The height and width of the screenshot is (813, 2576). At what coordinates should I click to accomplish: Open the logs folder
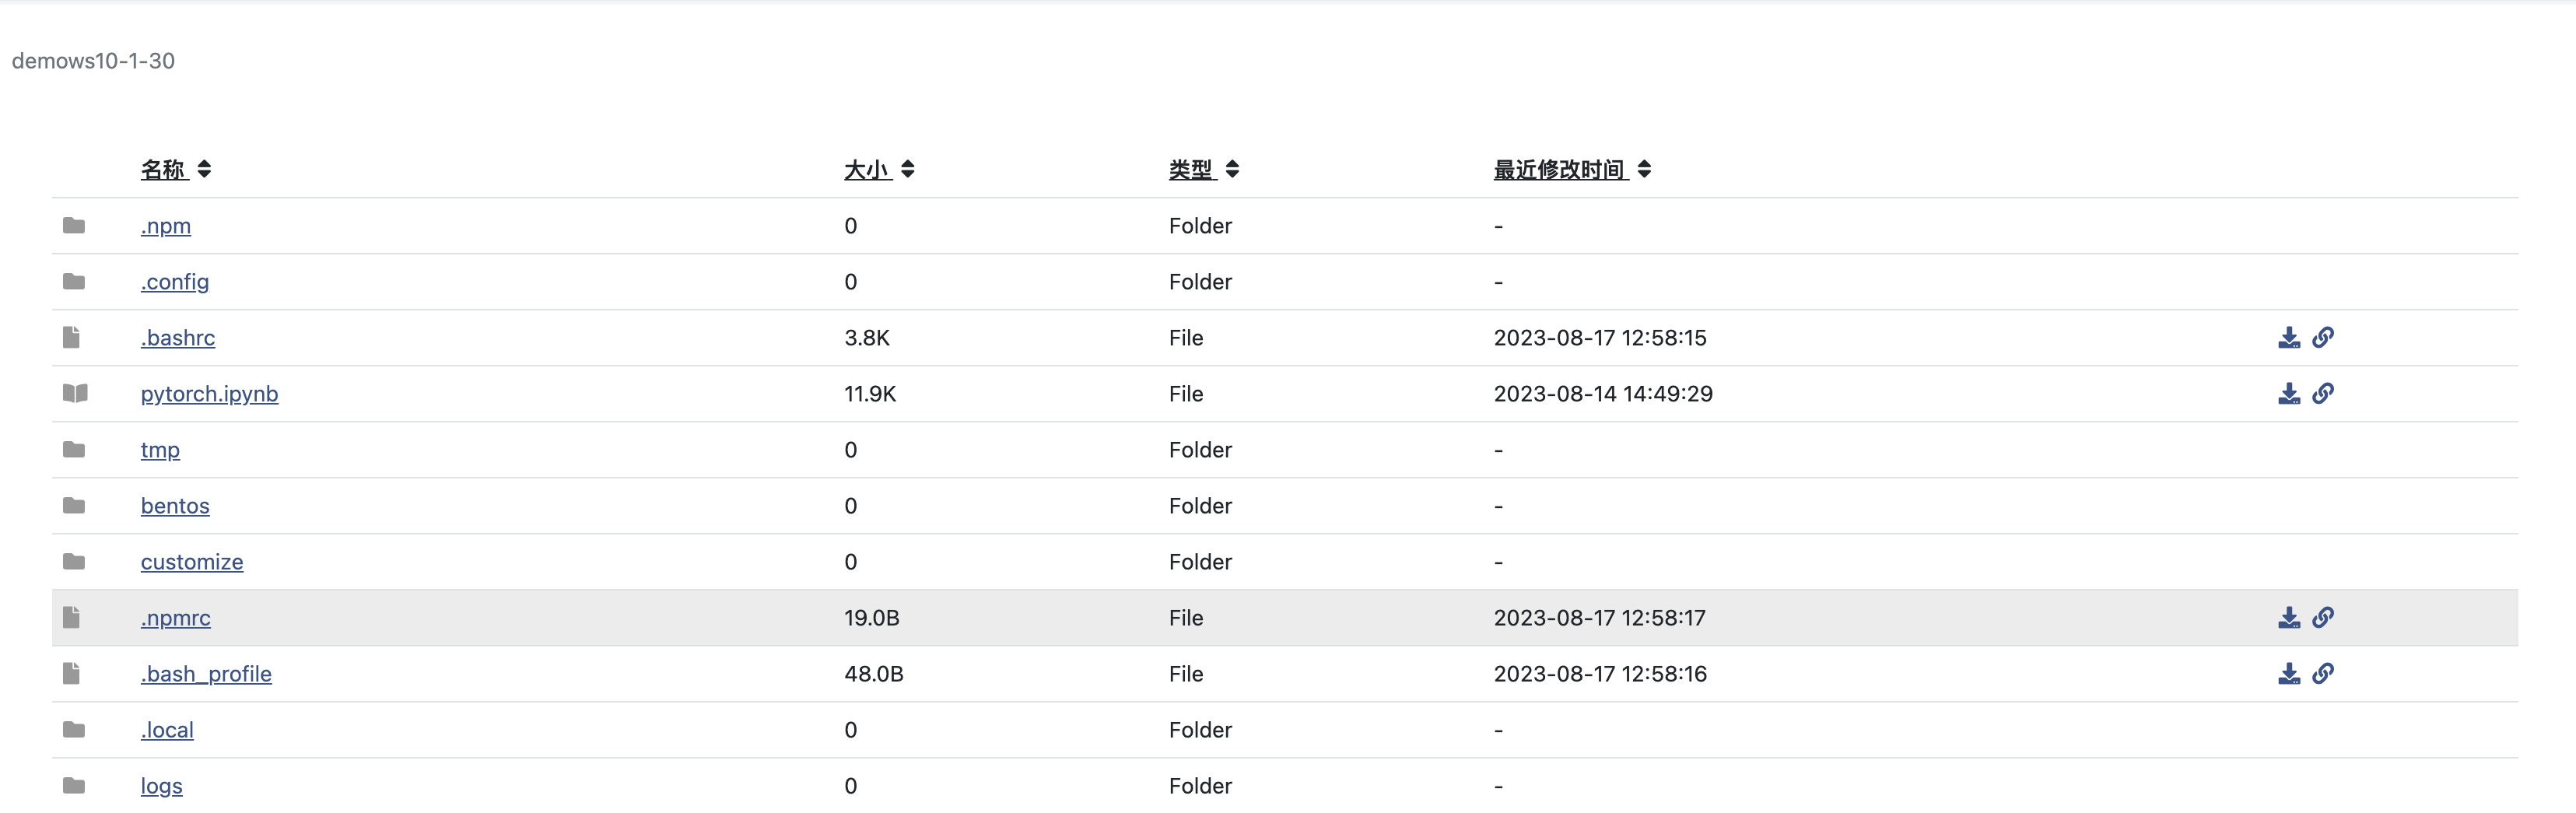[161, 786]
